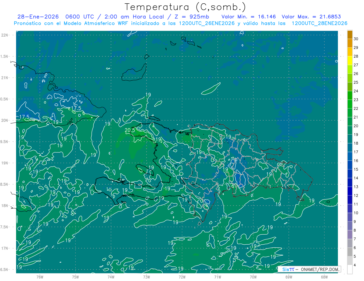Viewport: 364px width, 281px height.
Task: Click the 20.5 contour label over Haiti
Action: point(130,130)
